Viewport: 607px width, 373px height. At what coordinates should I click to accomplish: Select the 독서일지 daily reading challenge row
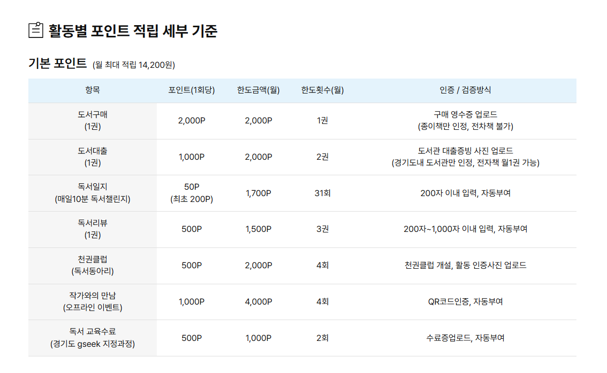(92, 193)
